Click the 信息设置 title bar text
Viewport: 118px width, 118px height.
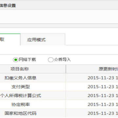tap(8, 6)
